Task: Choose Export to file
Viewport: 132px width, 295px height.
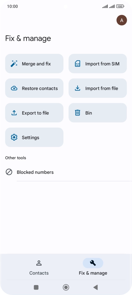Action: pyautogui.click(x=34, y=113)
